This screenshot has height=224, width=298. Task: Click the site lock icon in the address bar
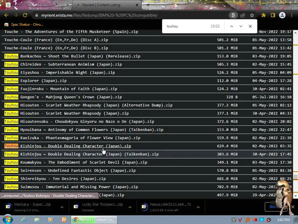tap(37, 15)
